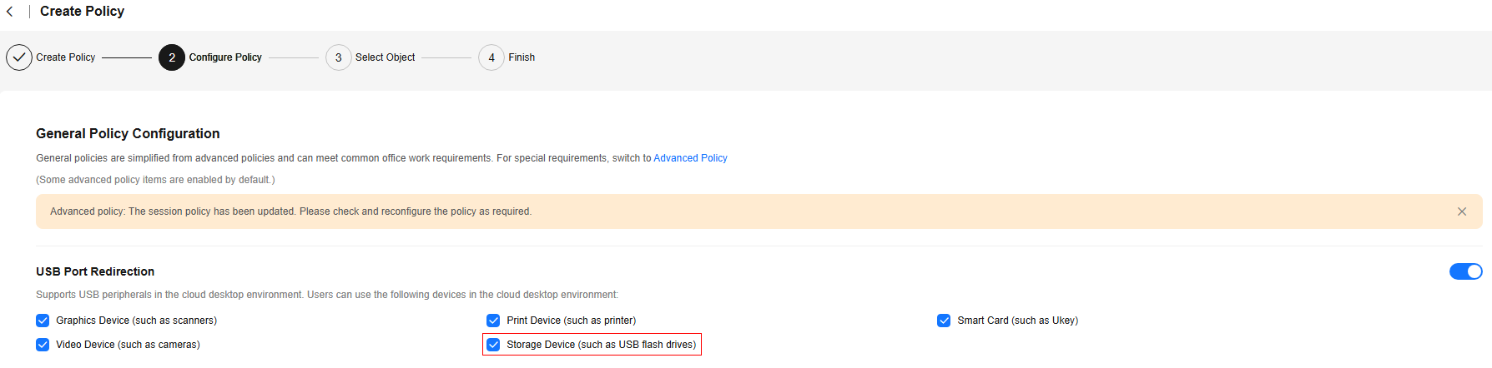The width and height of the screenshot is (1492, 368).
Task: Uncheck Storage Device (such as USB flash drives)
Action: pyautogui.click(x=493, y=345)
